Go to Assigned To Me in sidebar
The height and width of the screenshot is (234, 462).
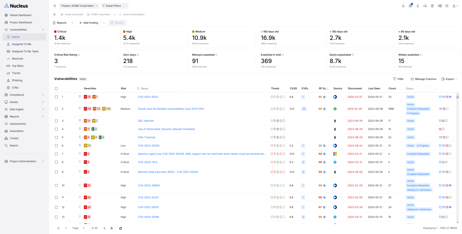tap(22, 44)
